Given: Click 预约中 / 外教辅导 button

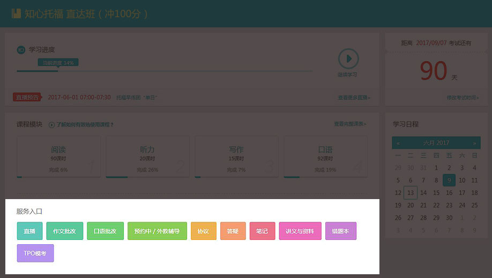Looking at the screenshot, I should pos(157,231).
